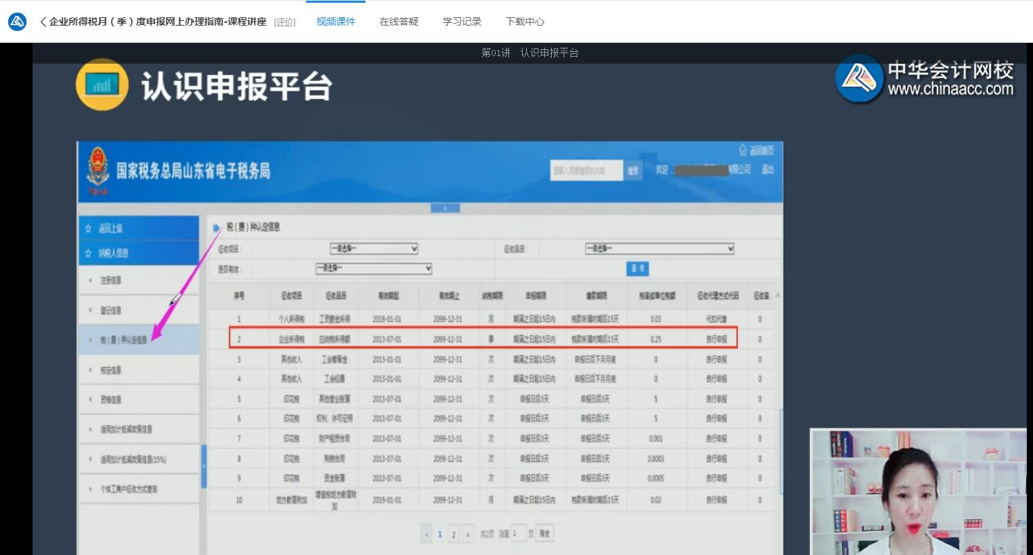This screenshot has width=1033, height=555.
Task: Open the 下载中心 tab
Action: (525, 21)
